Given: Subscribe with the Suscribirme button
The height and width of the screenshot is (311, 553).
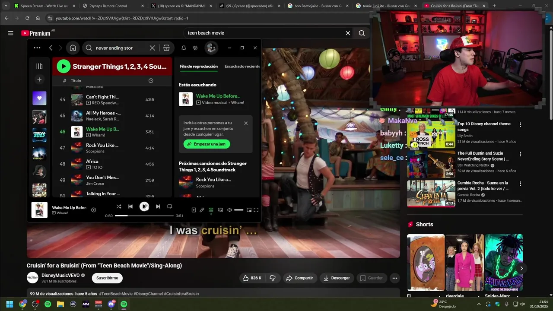Looking at the screenshot, I should (107, 278).
